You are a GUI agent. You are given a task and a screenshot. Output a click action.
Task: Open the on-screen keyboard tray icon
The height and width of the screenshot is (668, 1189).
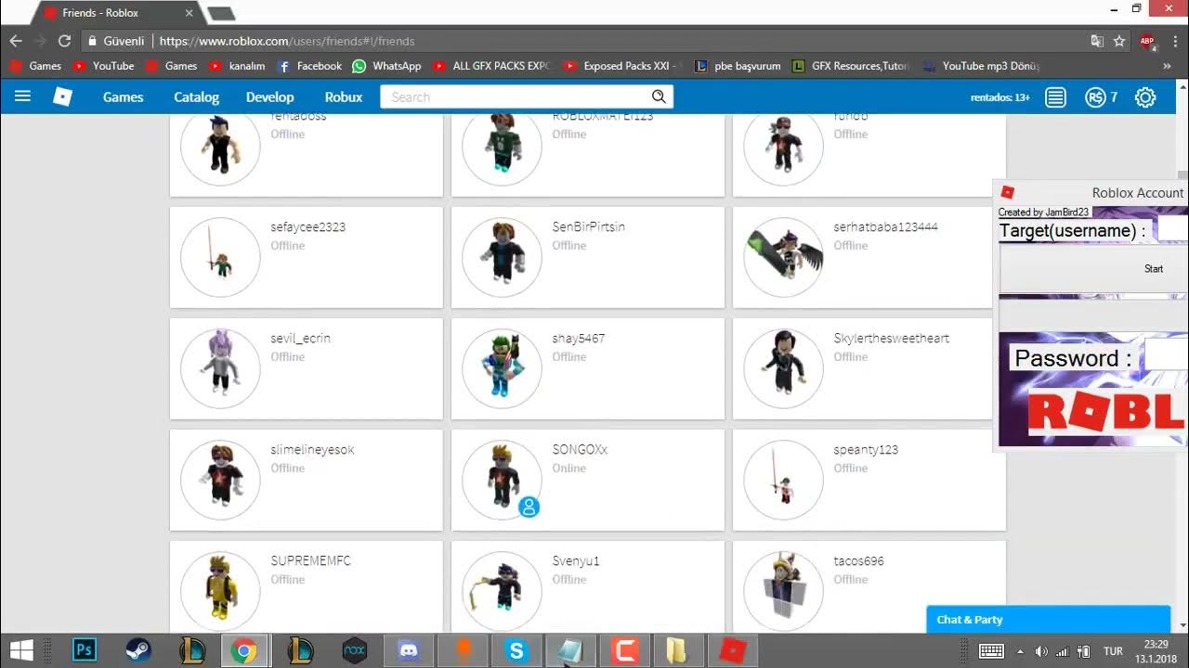(991, 651)
